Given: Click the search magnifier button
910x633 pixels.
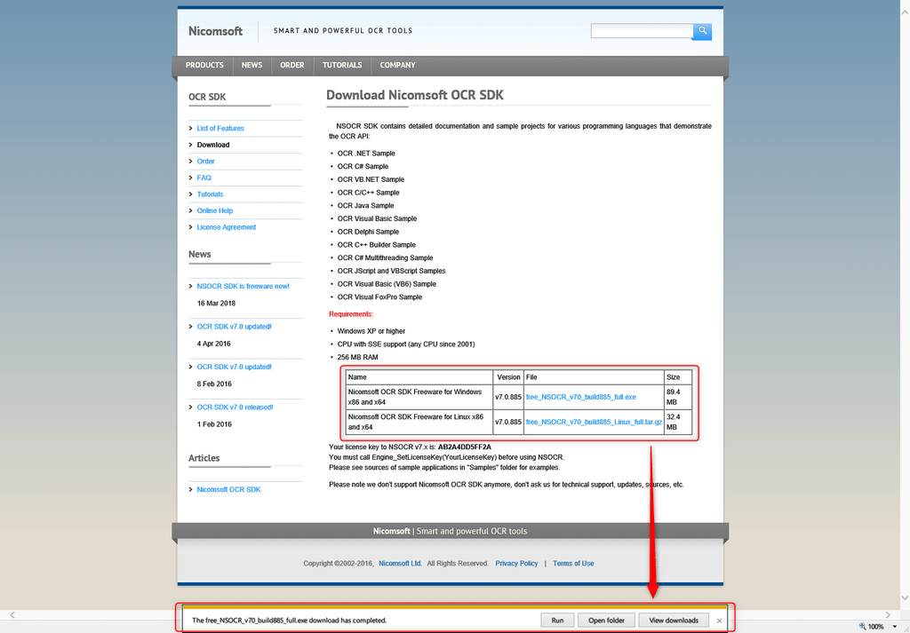Looking at the screenshot, I should pos(702,31).
